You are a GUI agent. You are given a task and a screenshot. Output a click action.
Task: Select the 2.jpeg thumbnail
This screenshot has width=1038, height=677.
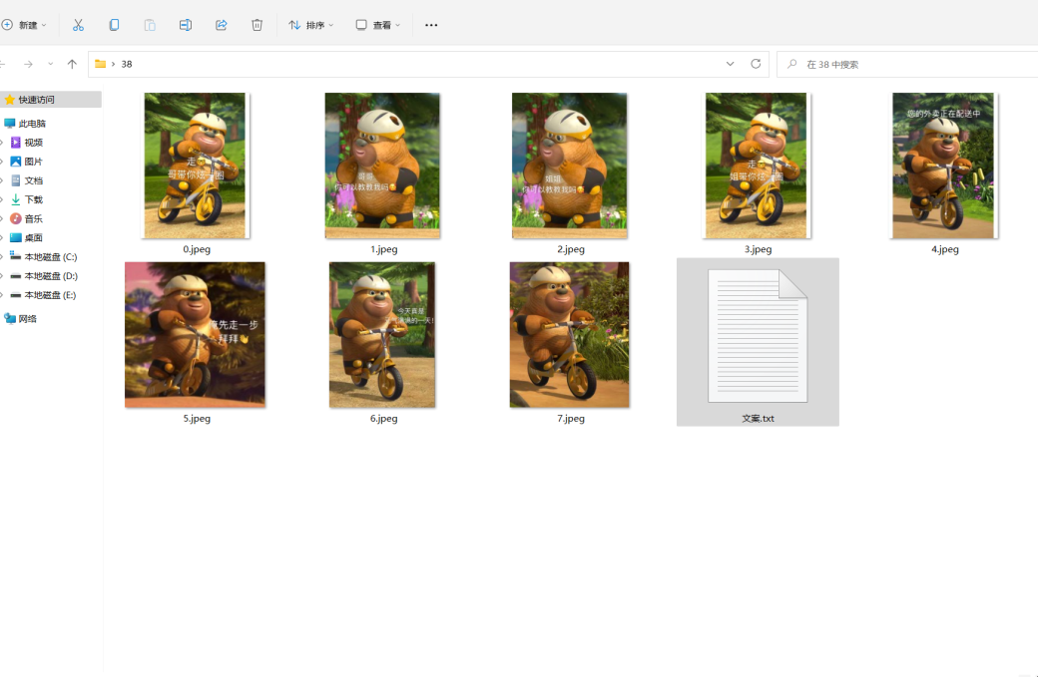click(x=569, y=166)
